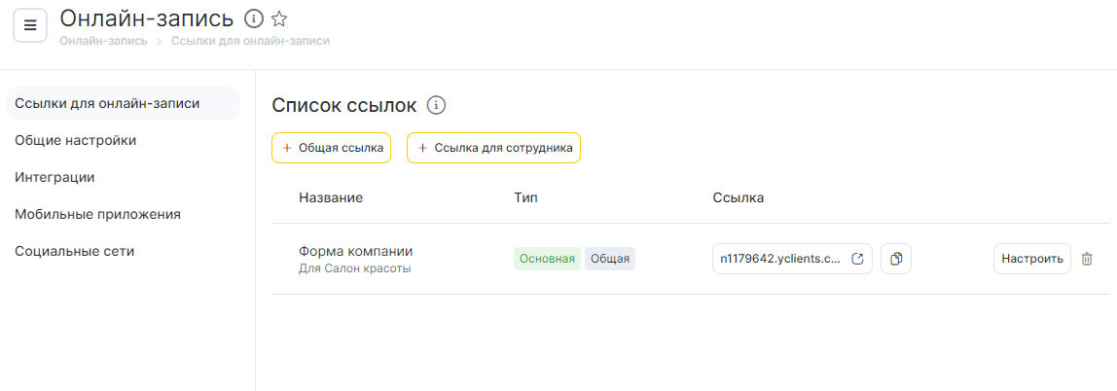Click plus icon on Общая ссылка button
The width and height of the screenshot is (1117, 391).
(x=286, y=148)
